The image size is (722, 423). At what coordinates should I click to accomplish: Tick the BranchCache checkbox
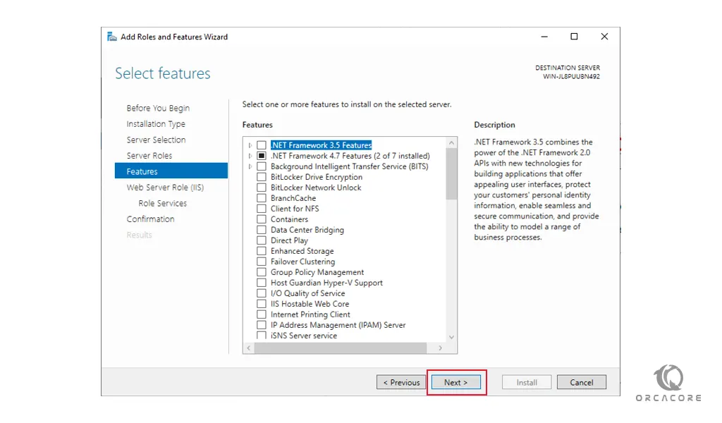261,198
